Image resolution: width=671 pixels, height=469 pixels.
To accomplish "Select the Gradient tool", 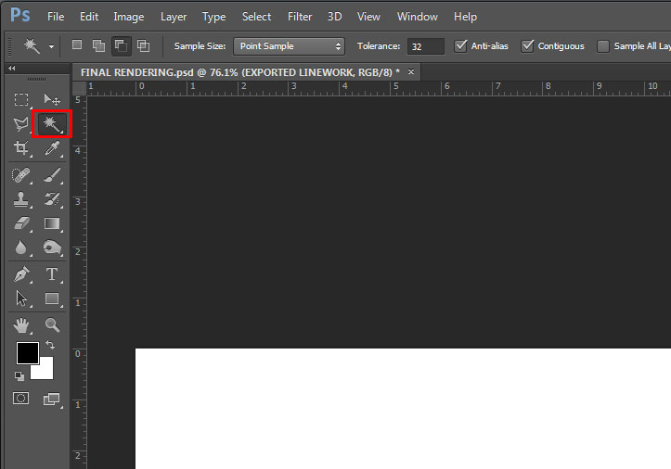I will click(52, 223).
